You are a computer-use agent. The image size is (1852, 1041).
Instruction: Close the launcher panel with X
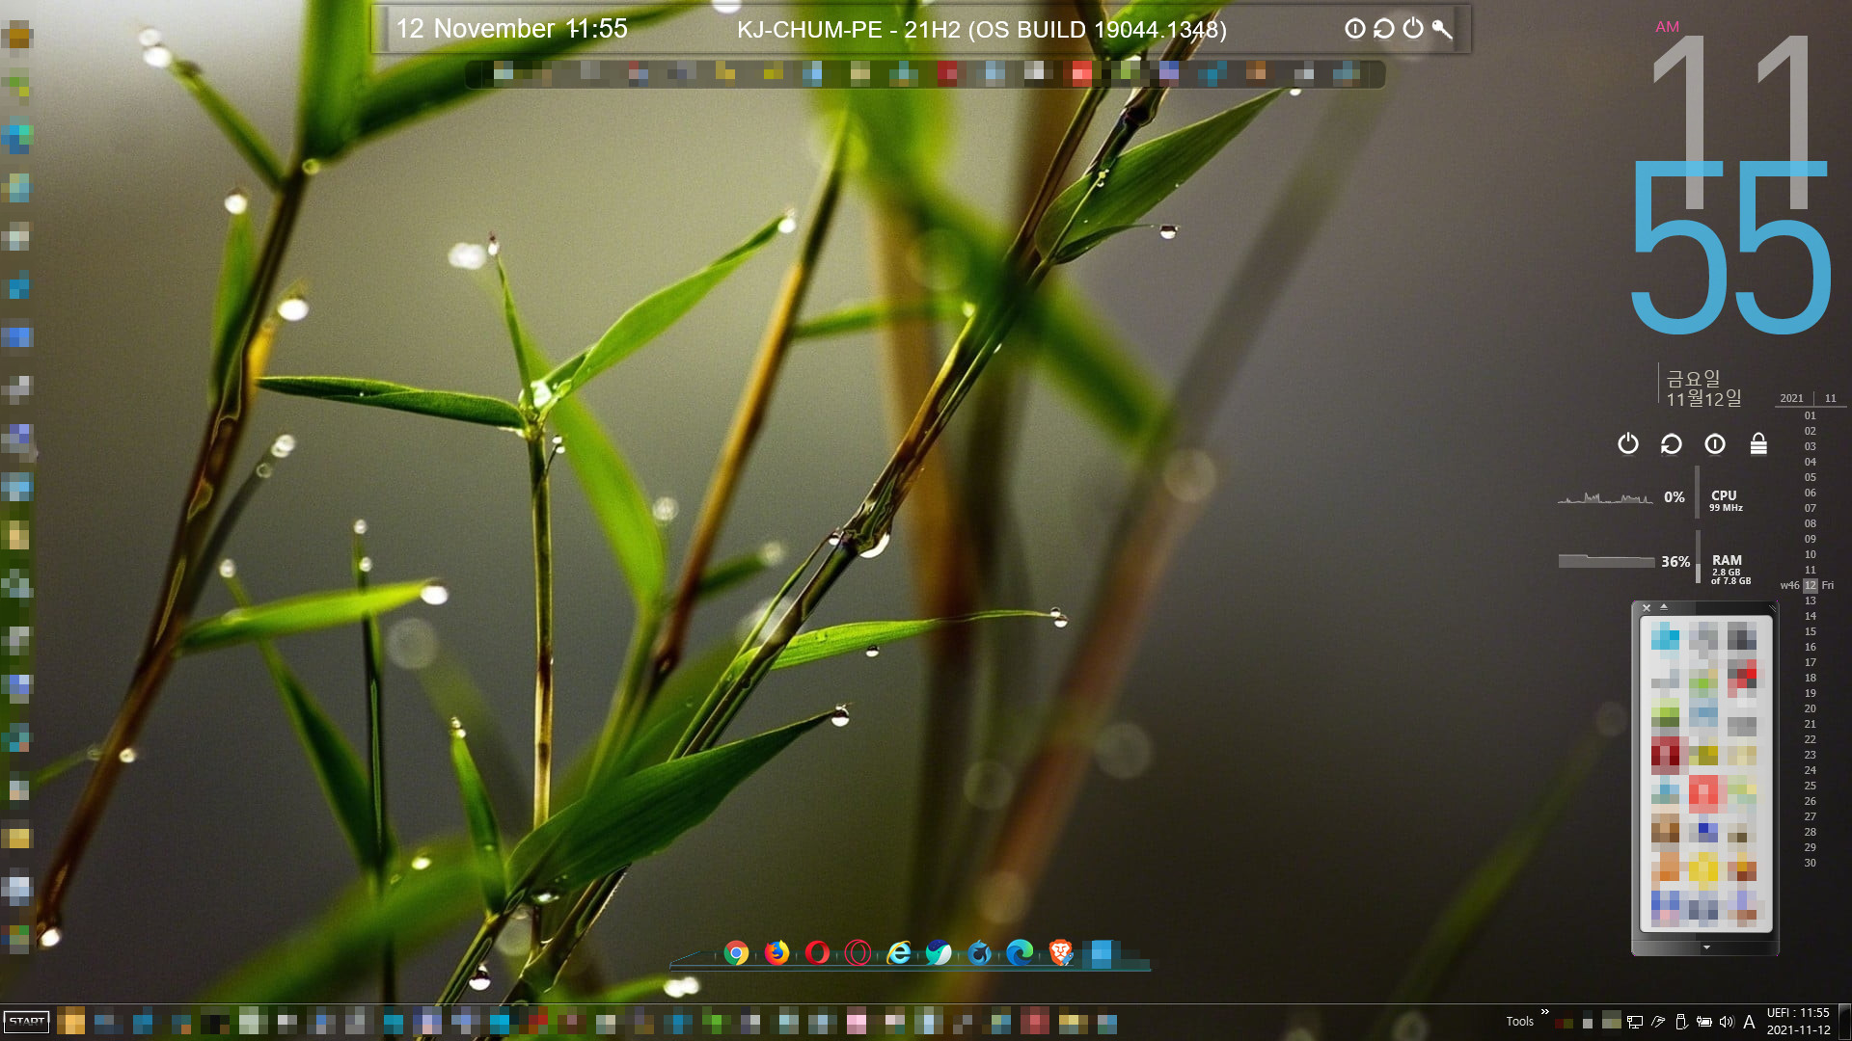tap(1647, 607)
